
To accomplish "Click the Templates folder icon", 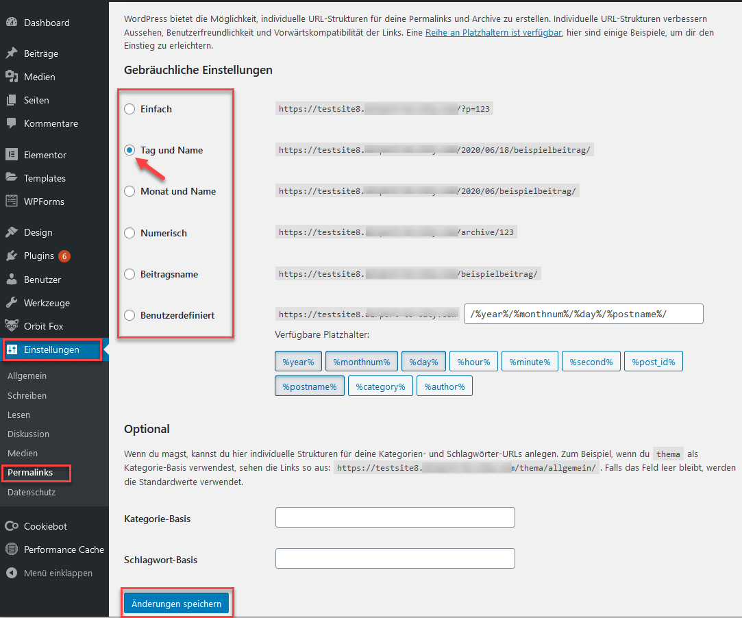I will pyautogui.click(x=12, y=177).
